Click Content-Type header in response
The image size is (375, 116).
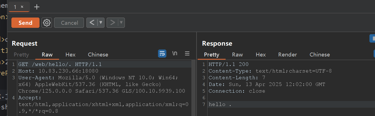(270, 71)
